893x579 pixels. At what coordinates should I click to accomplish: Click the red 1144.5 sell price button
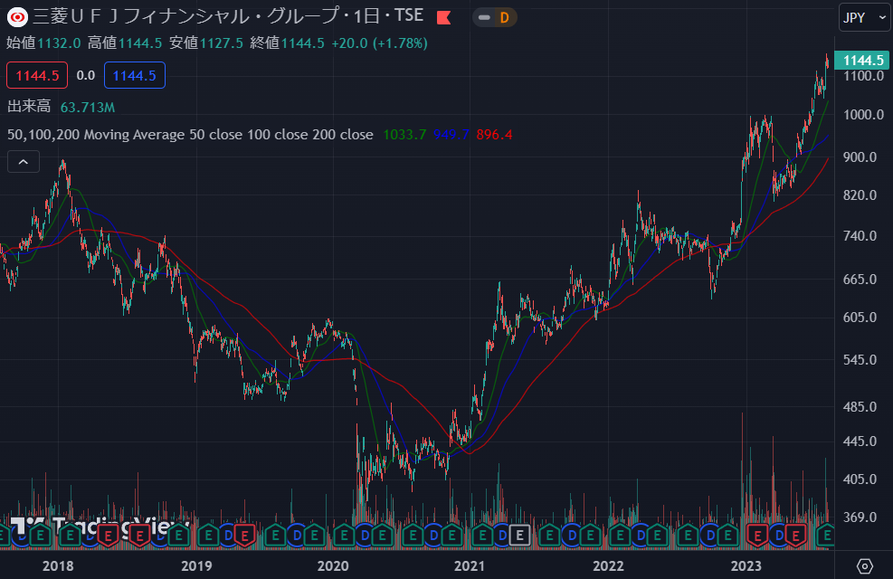tap(37, 75)
